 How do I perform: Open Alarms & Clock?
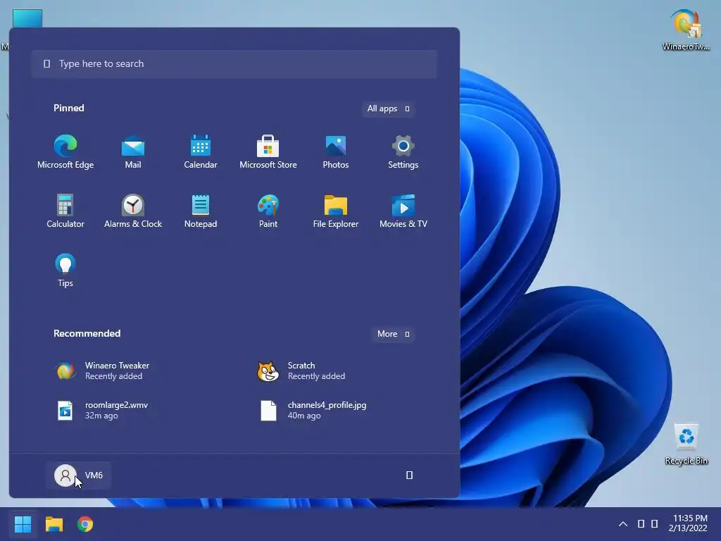click(133, 211)
